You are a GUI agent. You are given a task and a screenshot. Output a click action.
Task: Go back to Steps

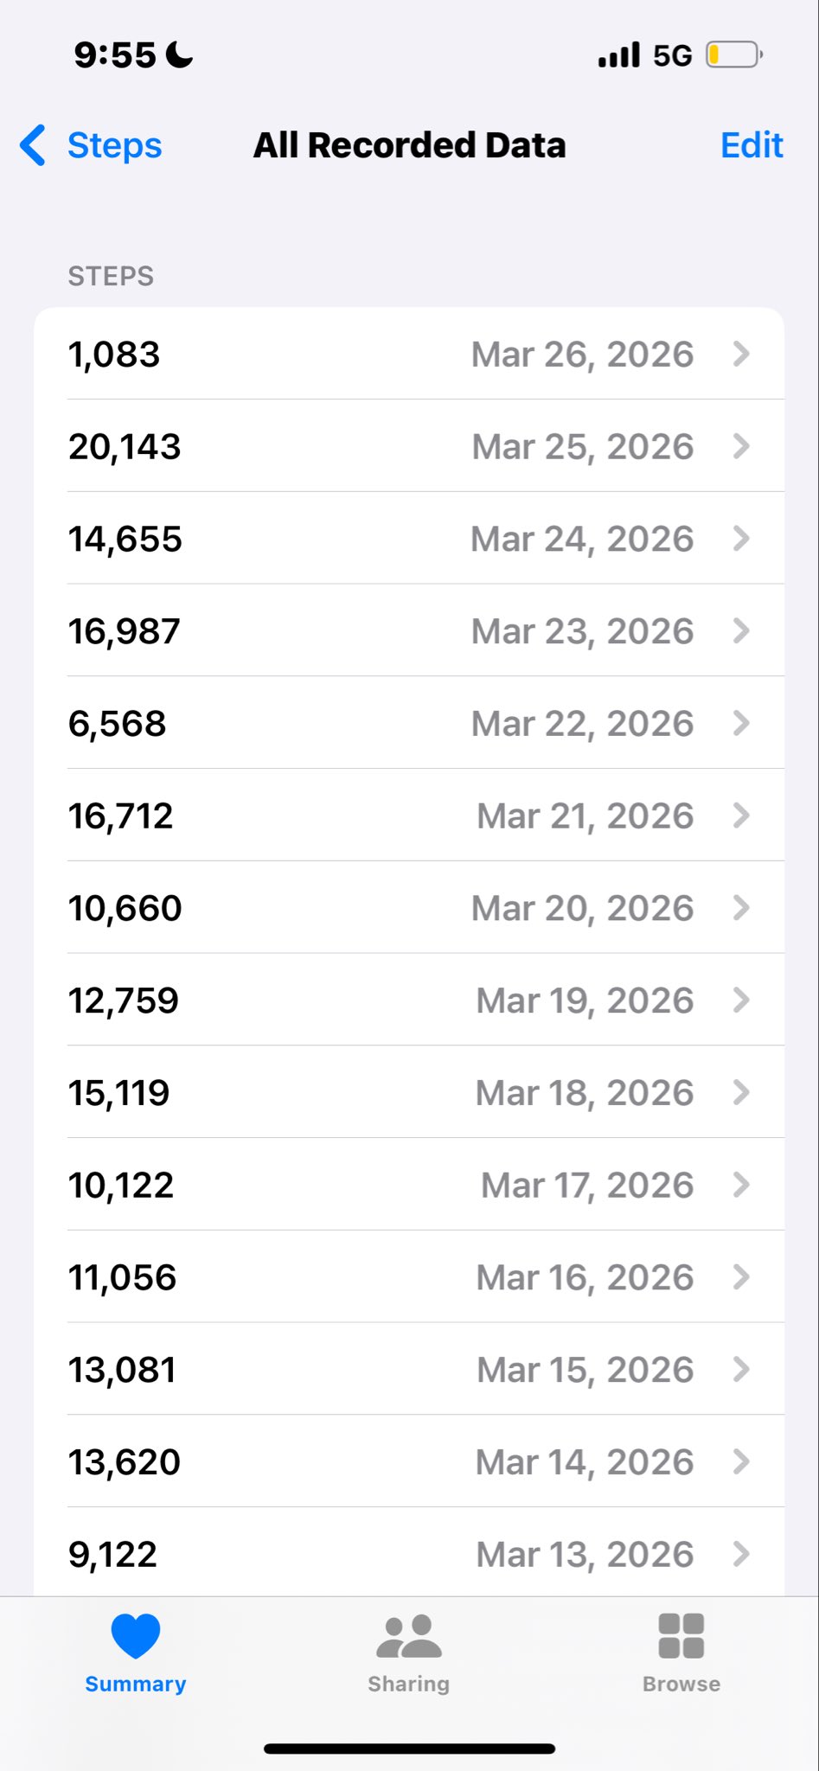(114, 145)
